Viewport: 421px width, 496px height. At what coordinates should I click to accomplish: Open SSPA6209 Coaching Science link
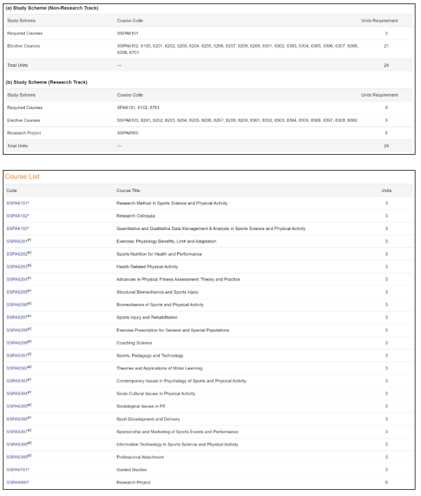click(x=17, y=343)
